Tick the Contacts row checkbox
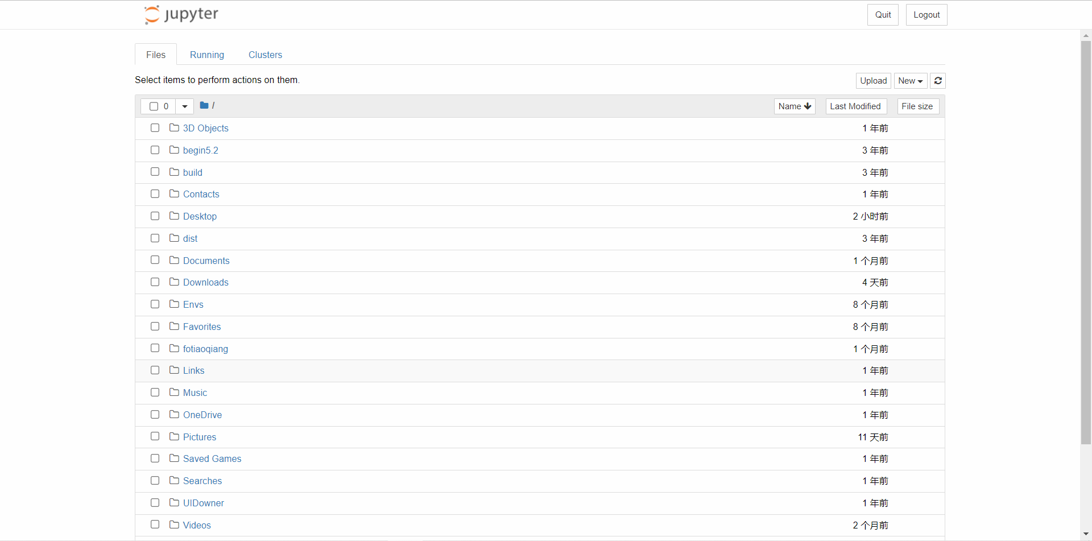The height and width of the screenshot is (541, 1092). click(x=155, y=194)
